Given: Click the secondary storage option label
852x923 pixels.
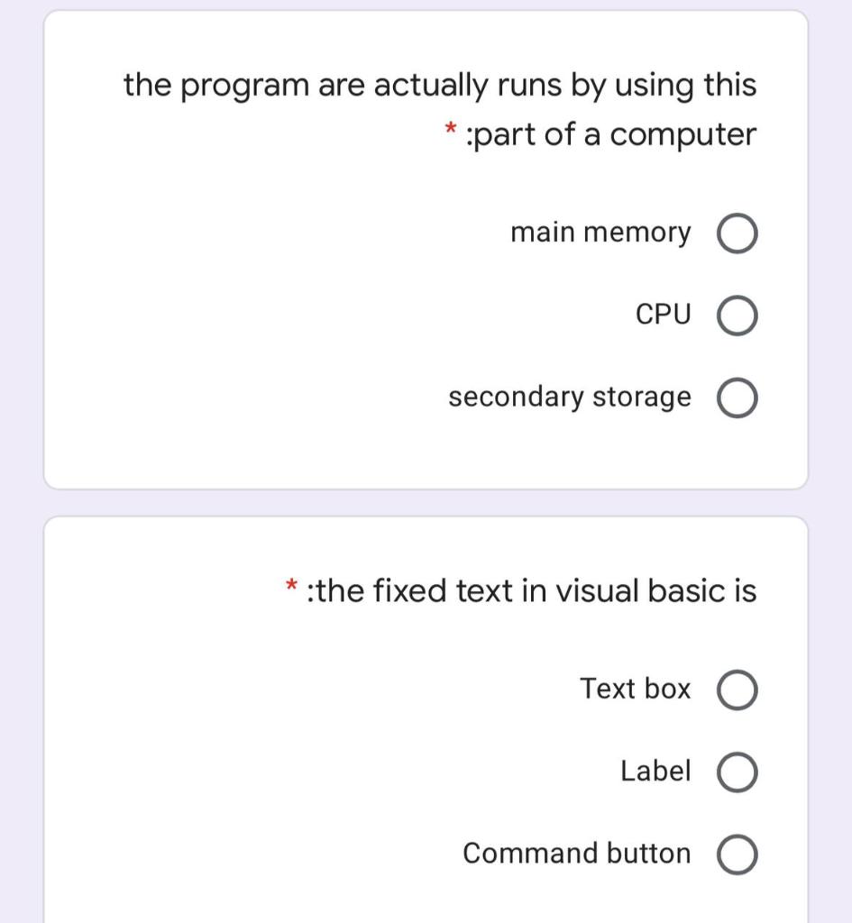Looking at the screenshot, I should (x=569, y=397).
